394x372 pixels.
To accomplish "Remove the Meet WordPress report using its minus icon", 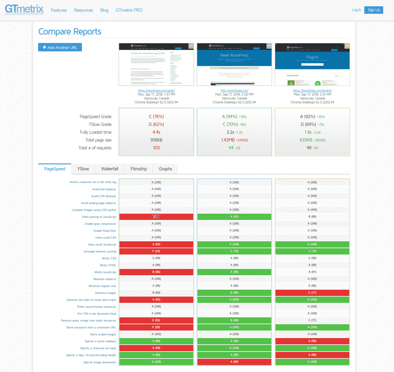I will coord(269,46).
